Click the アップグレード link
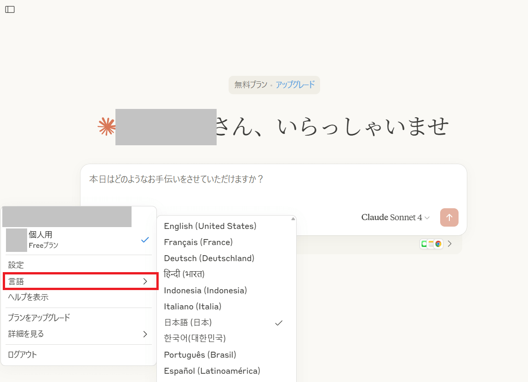The width and height of the screenshot is (528, 382). click(x=295, y=85)
